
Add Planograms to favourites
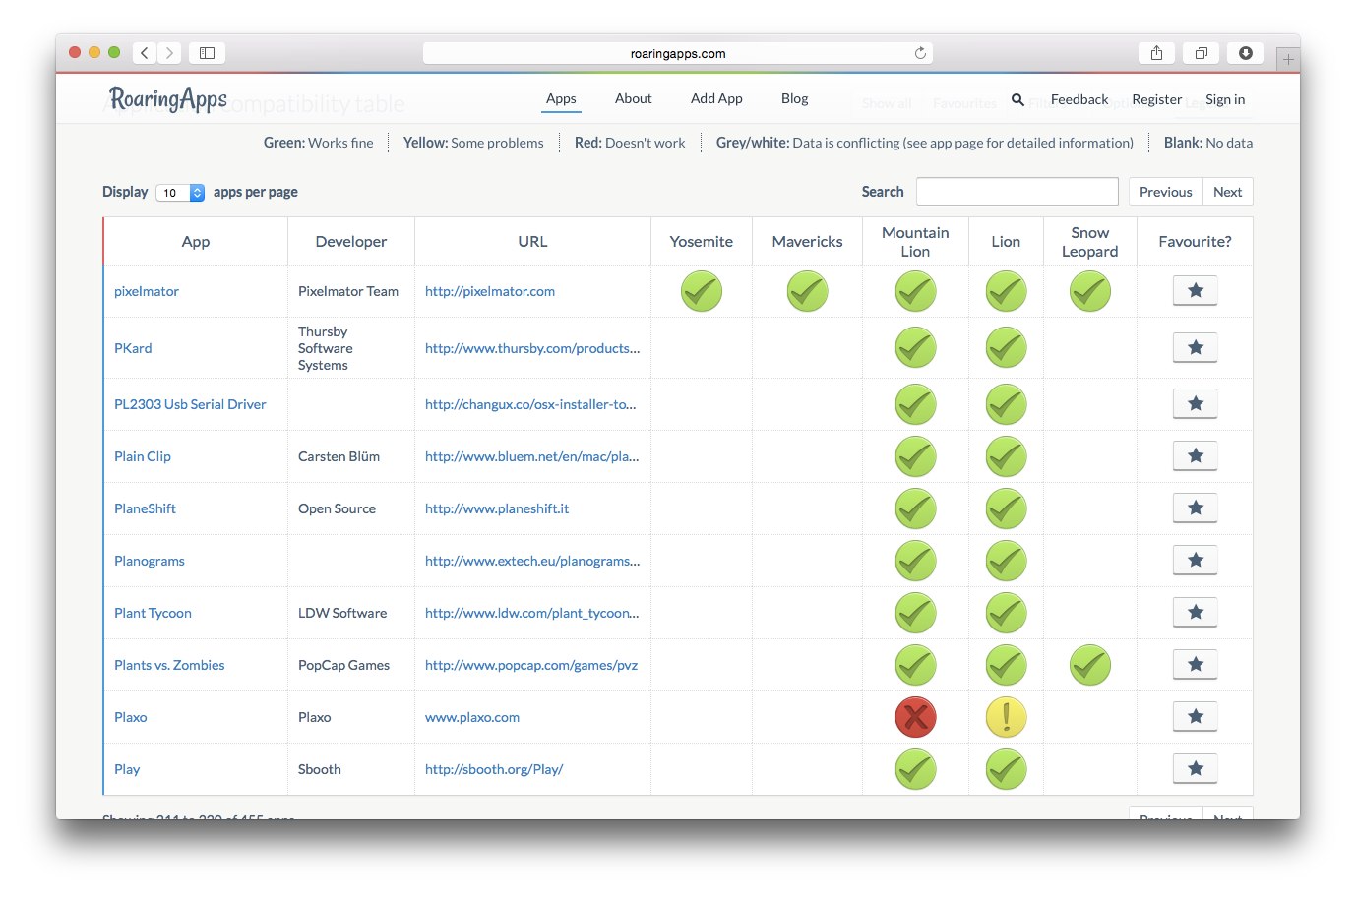click(x=1196, y=561)
